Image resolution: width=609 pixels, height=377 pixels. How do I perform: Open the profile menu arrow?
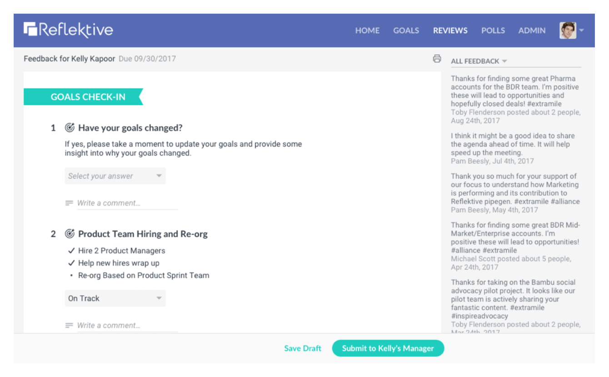click(581, 30)
